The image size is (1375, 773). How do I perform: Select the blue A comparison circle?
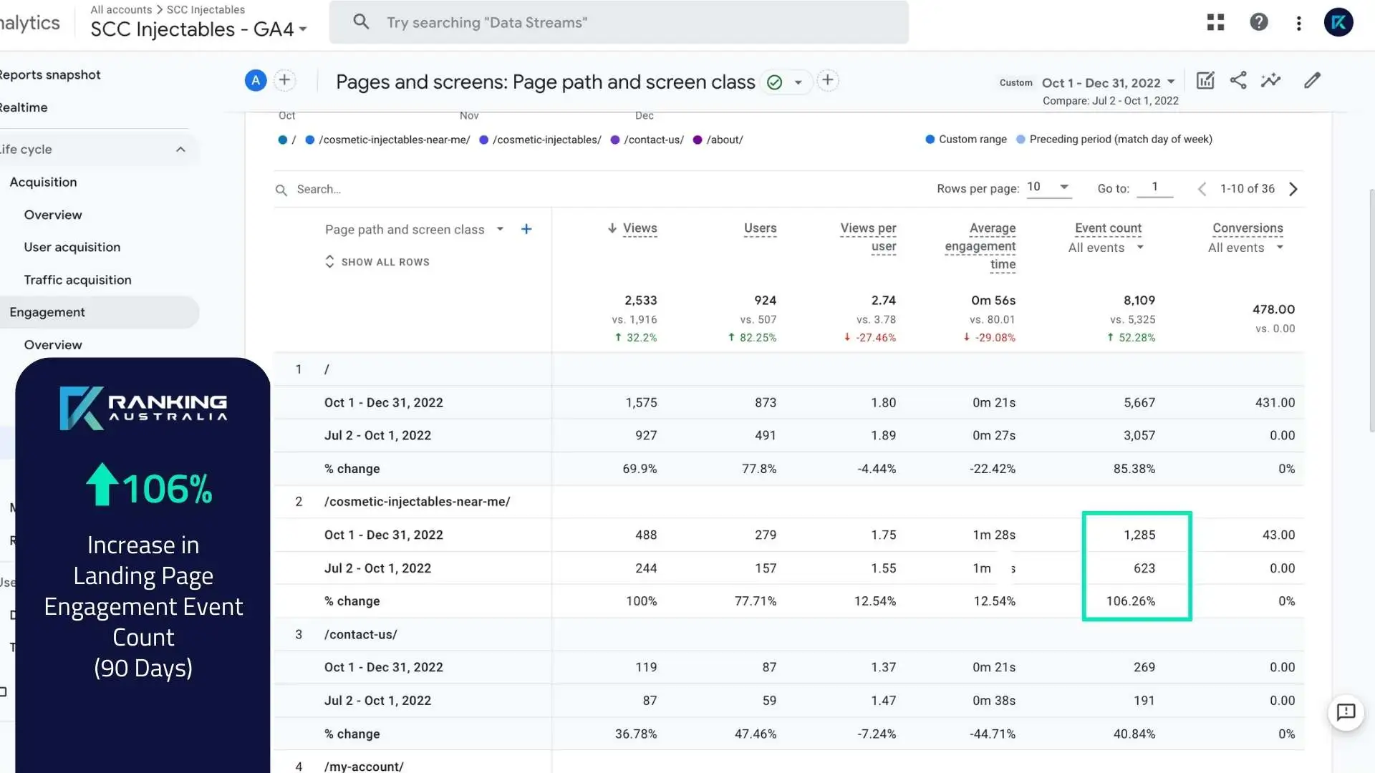point(255,80)
